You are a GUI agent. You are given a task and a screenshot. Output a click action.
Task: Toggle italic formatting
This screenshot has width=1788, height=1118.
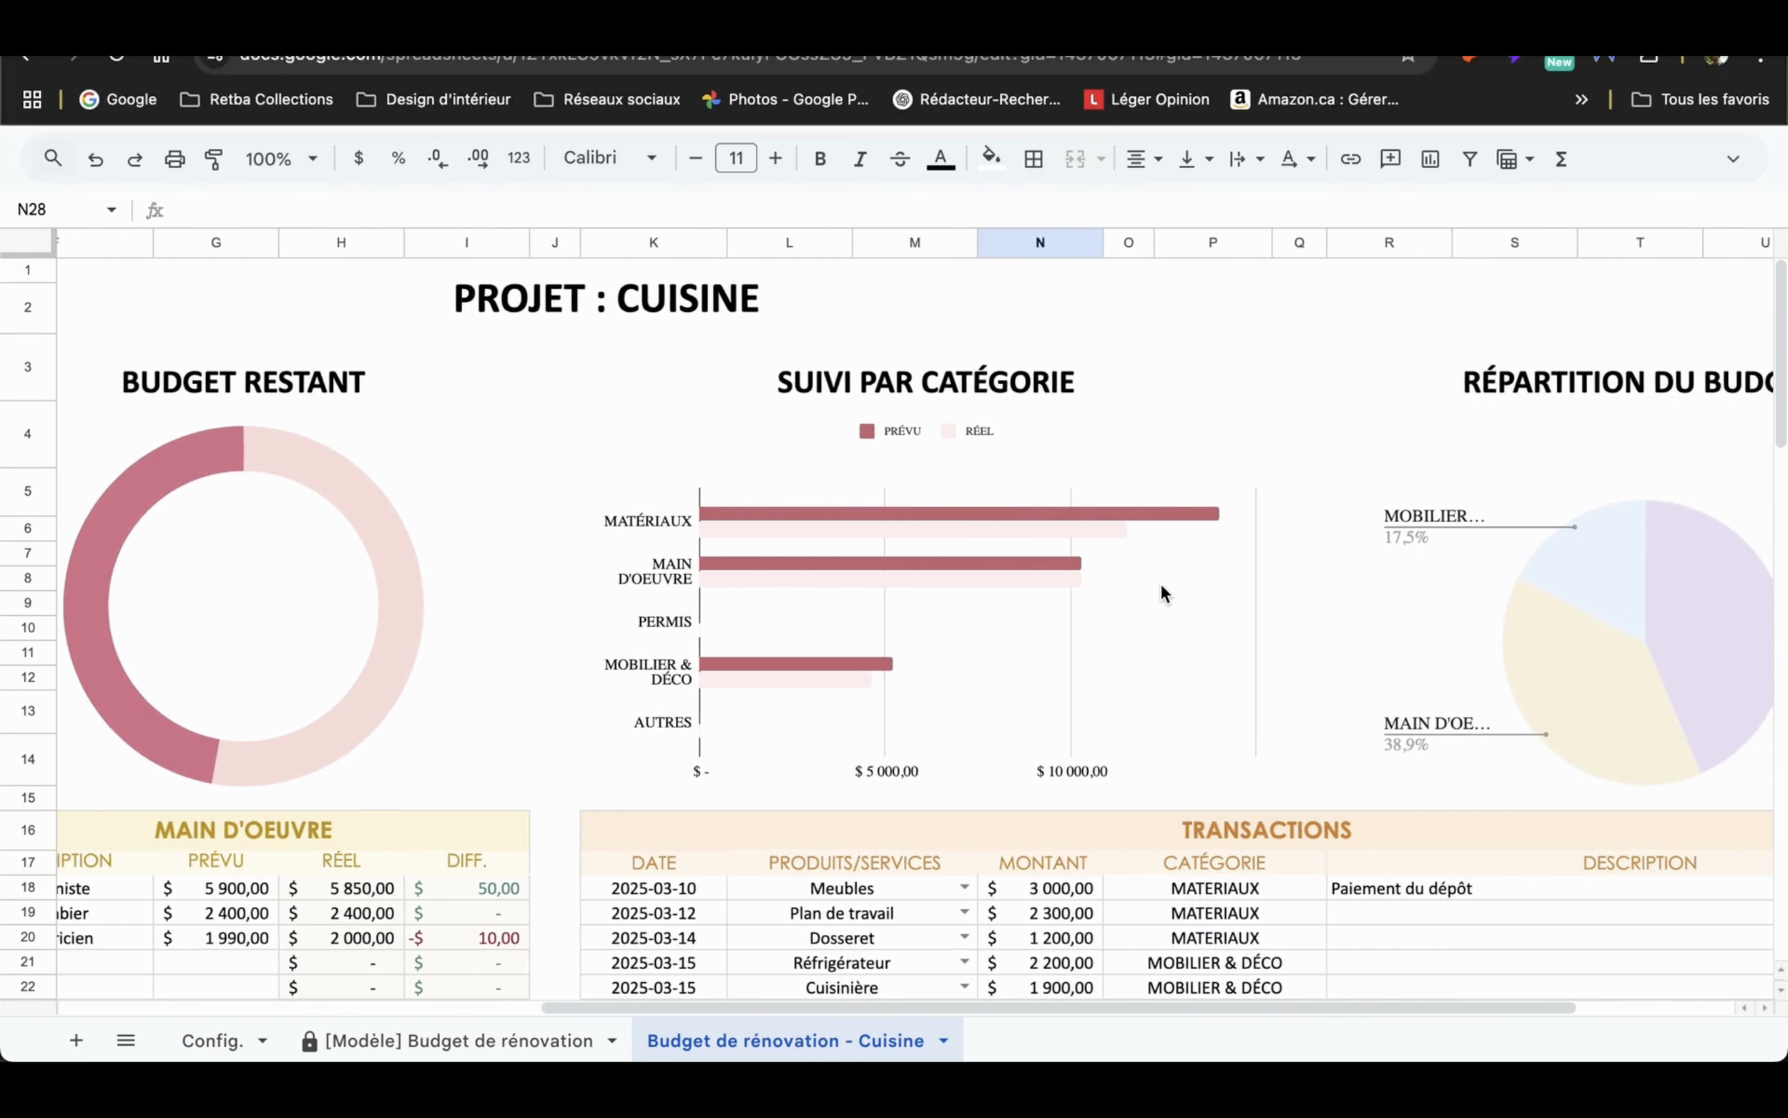(x=860, y=159)
